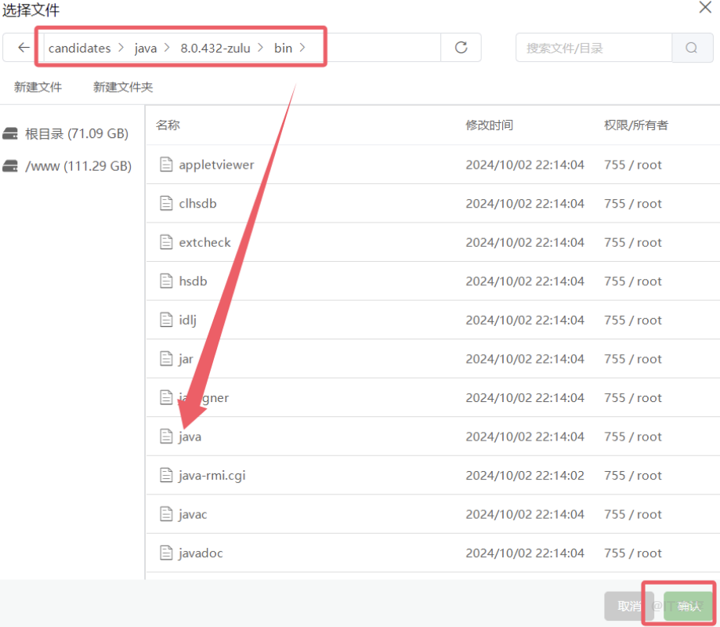The height and width of the screenshot is (627, 720).
Task: Click the disk icon beside 根目录
Action: pyautogui.click(x=11, y=133)
